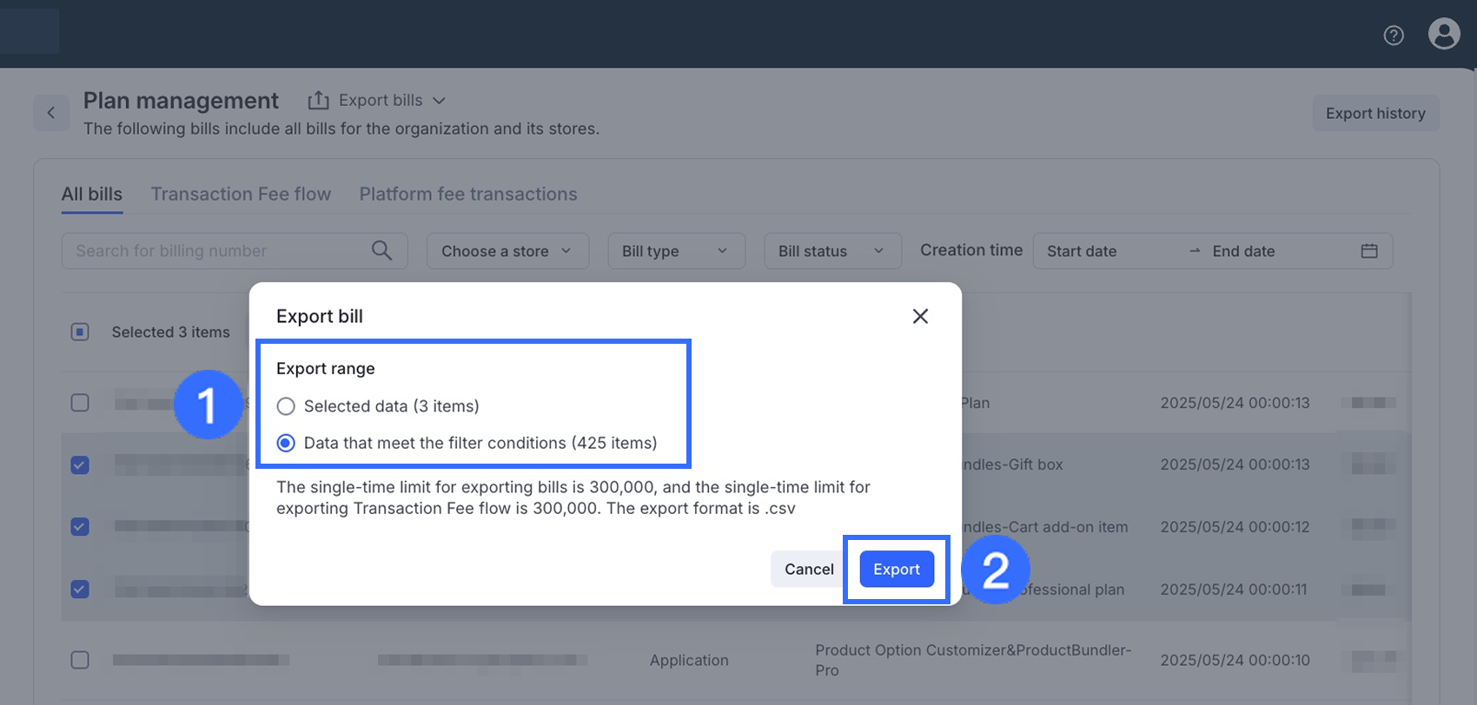Click the timestamp '2025/05/24 00:00:12'
The image size is (1477, 705).
tap(1235, 527)
